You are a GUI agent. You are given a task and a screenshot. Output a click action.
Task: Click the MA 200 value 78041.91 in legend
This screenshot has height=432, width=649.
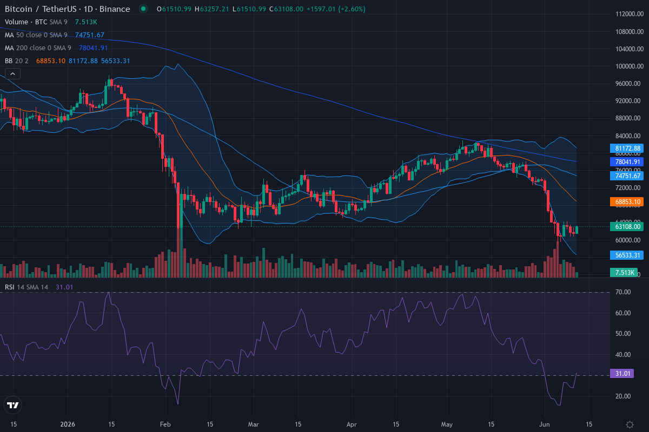[x=94, y=48]
